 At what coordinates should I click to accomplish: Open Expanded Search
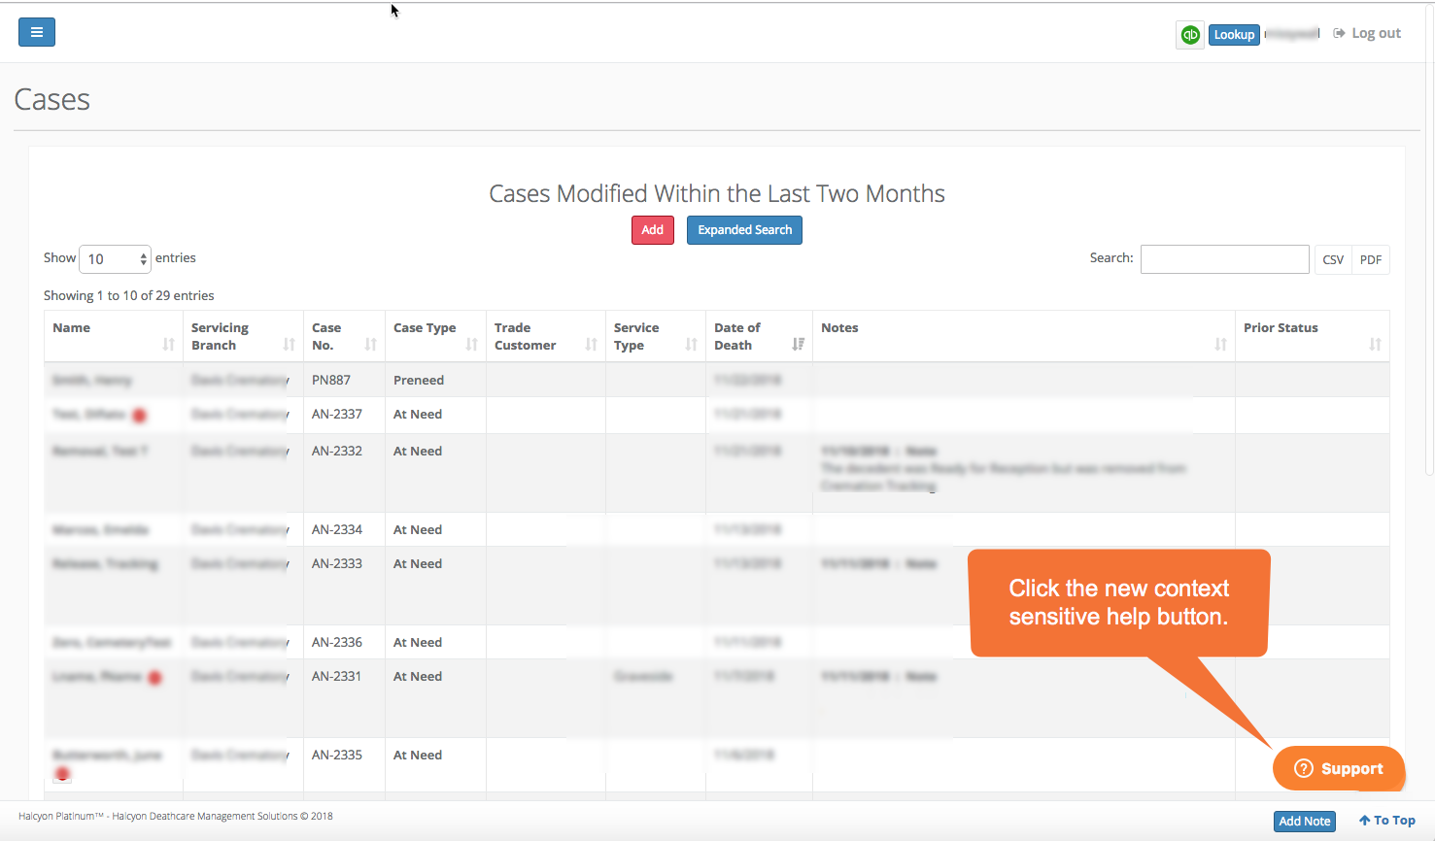744,230
